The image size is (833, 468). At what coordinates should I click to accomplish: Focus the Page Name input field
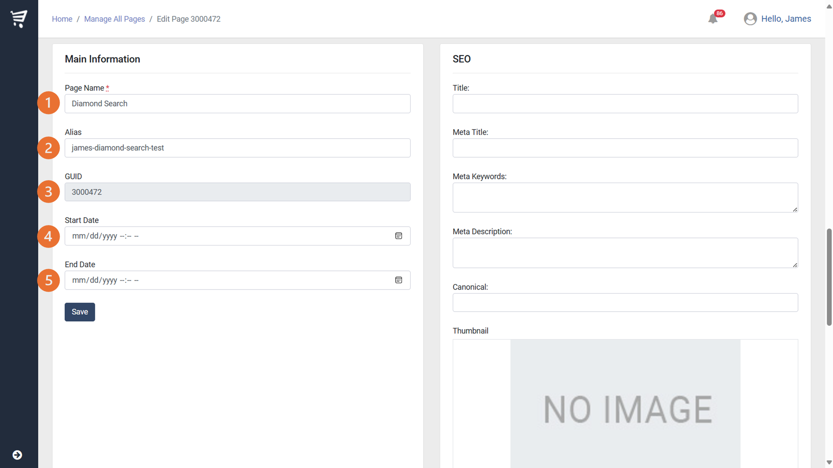237,104
